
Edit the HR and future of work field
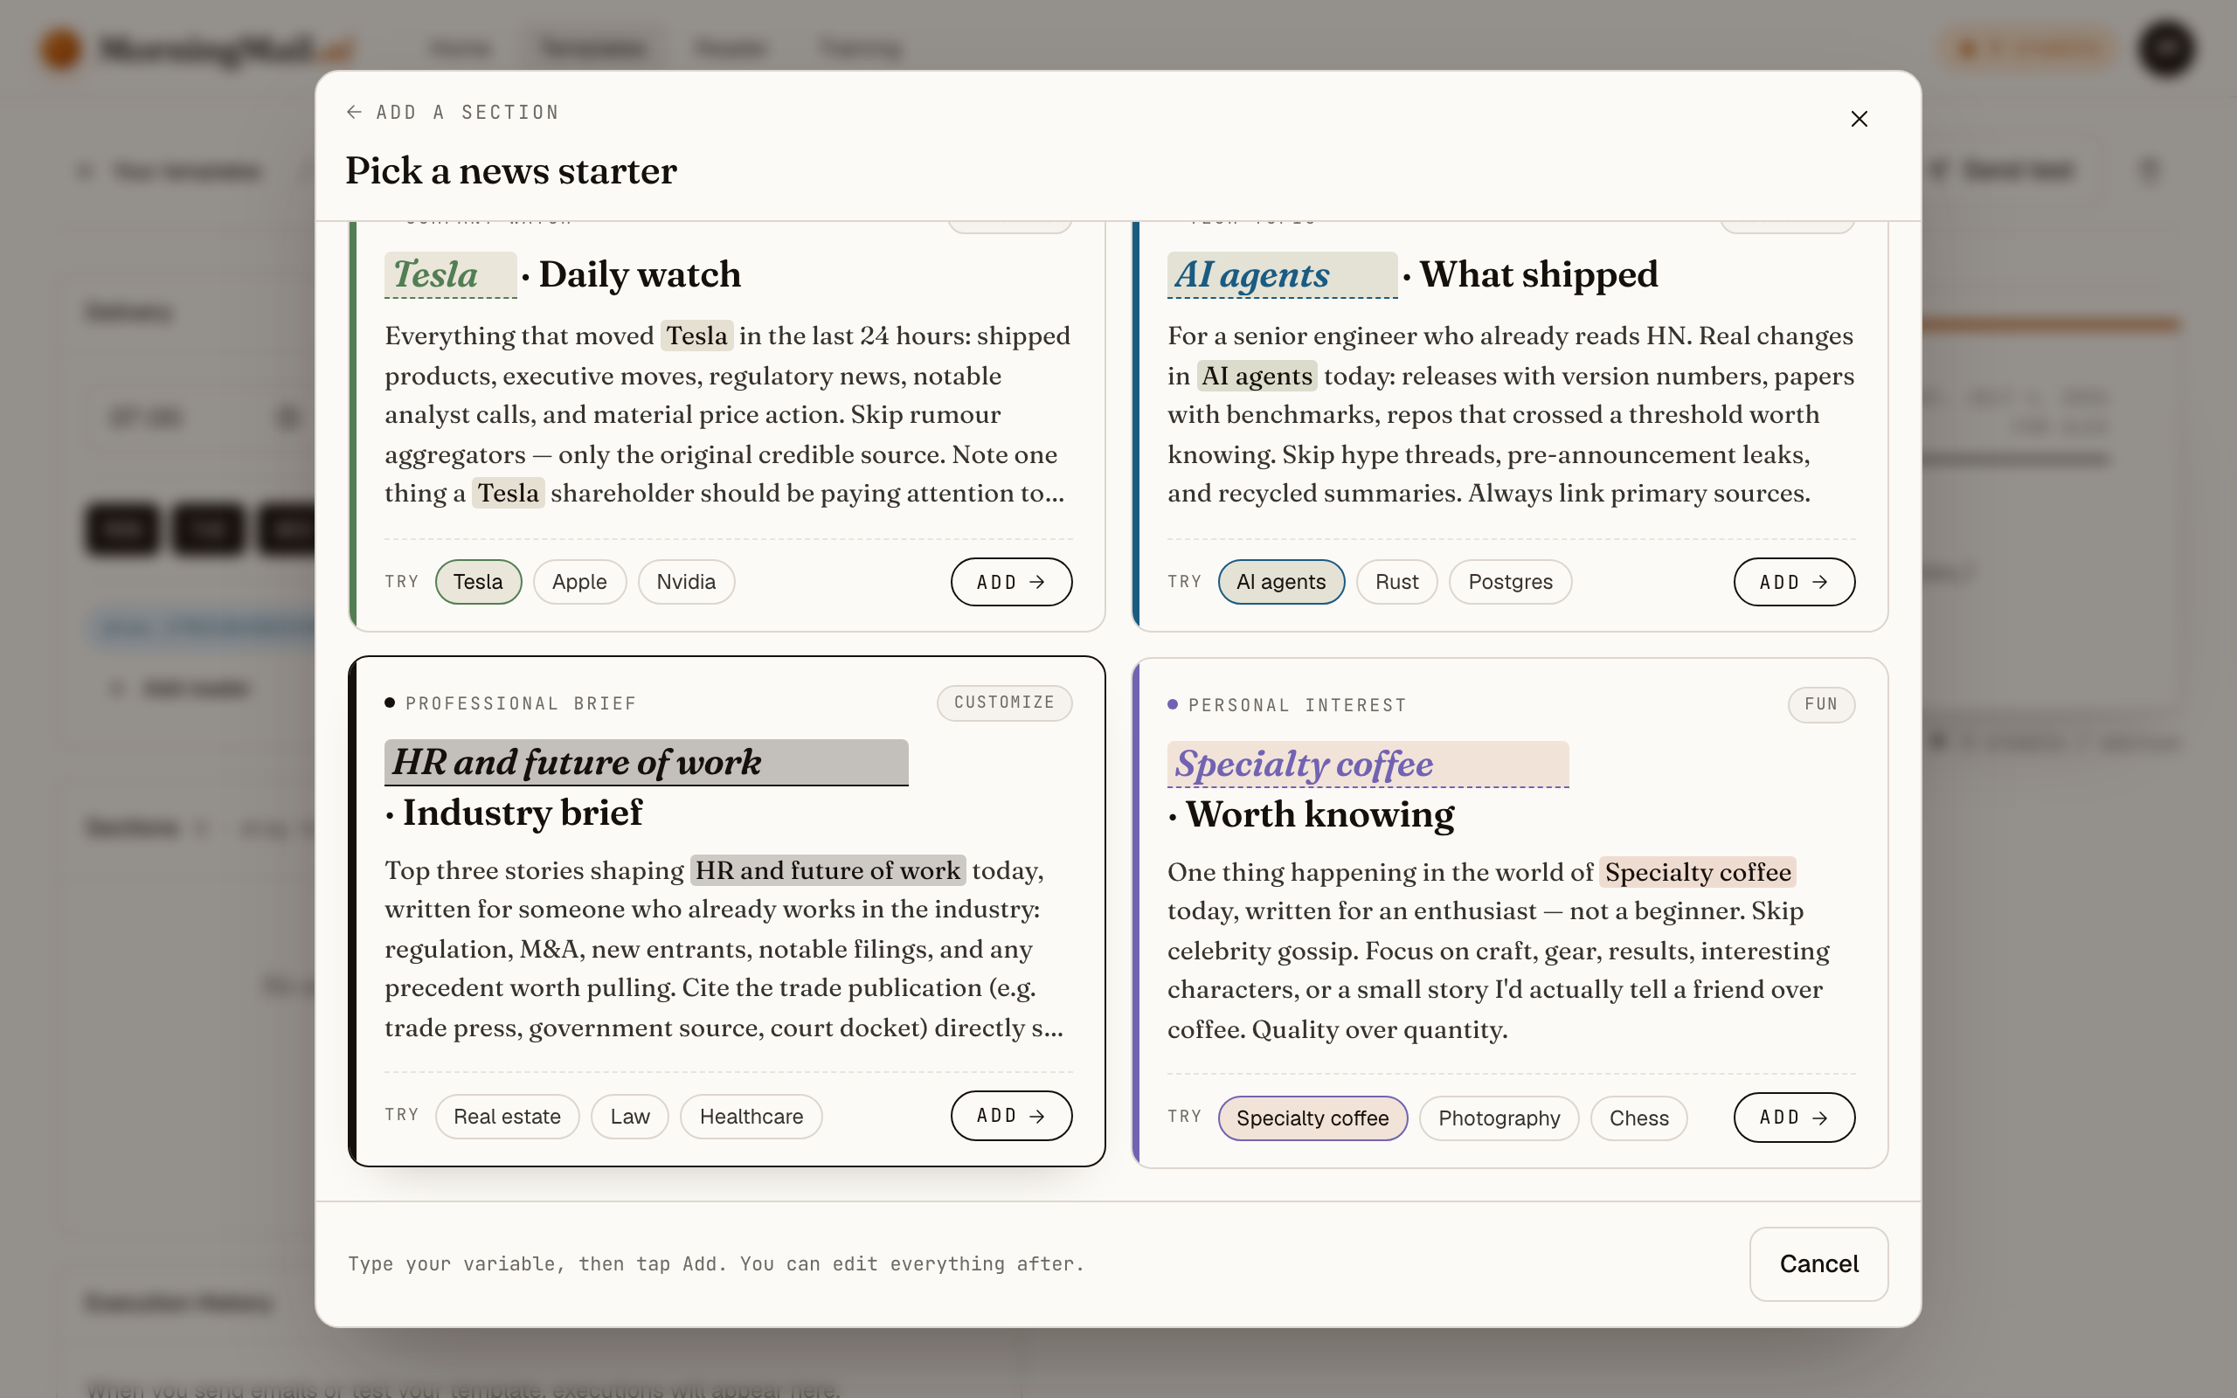[646, 763]
